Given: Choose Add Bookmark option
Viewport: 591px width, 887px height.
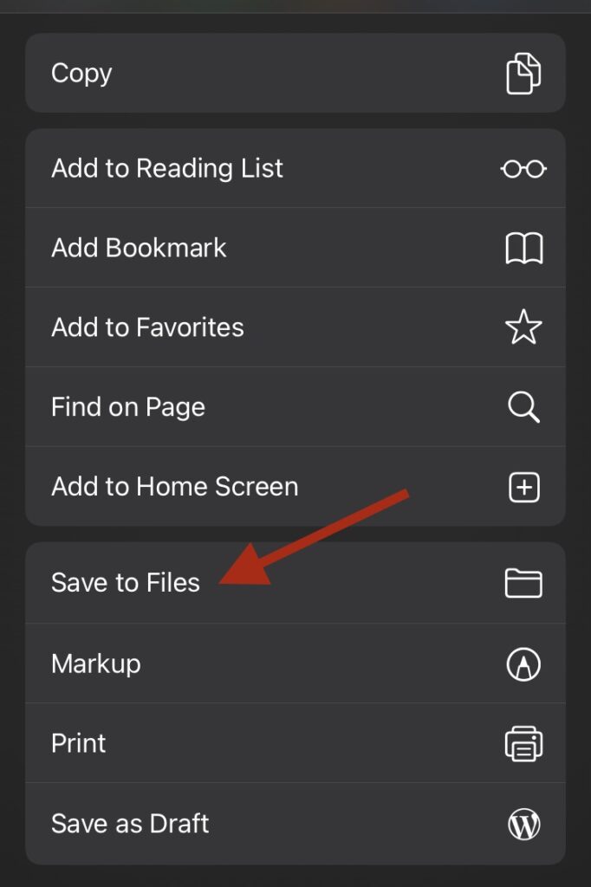Looking at the screenshot, I should (x=295, y=248).
